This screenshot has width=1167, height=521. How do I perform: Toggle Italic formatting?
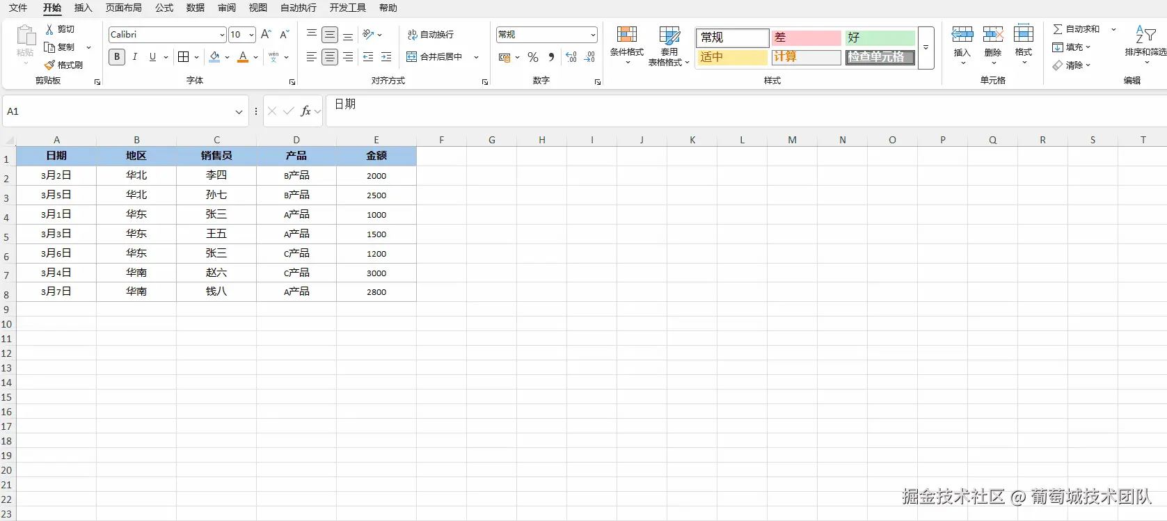coord(135,57)
